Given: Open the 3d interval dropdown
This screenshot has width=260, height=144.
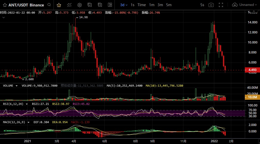Looking at the screenshot, I should tap(124, 5).
